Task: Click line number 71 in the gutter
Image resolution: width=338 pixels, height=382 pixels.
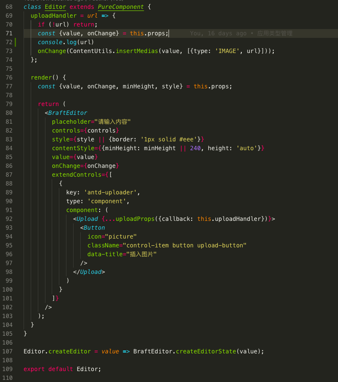Action: point(9,33)
